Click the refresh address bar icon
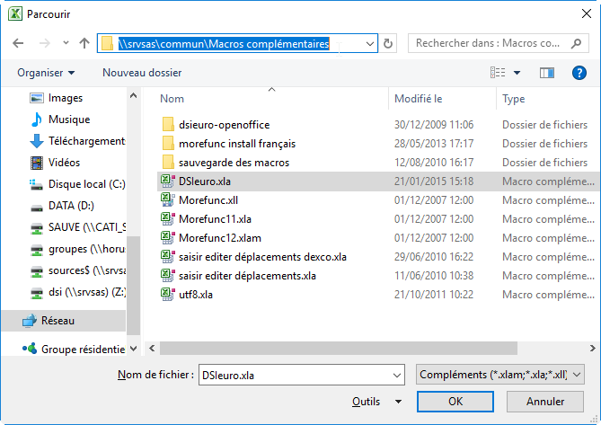 pos(388,43)
